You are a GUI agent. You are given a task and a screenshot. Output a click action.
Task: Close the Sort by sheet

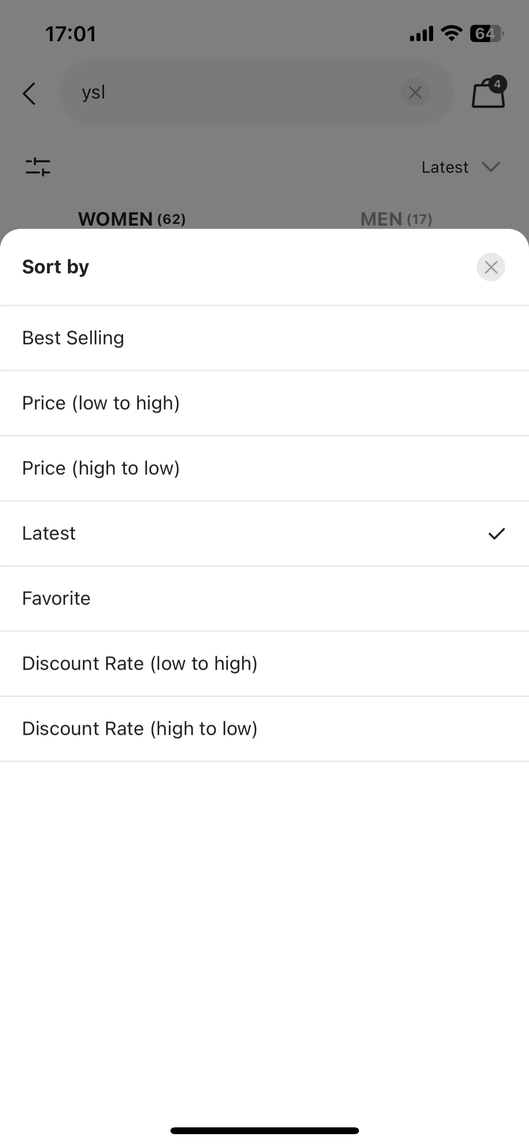click(491, 267)
